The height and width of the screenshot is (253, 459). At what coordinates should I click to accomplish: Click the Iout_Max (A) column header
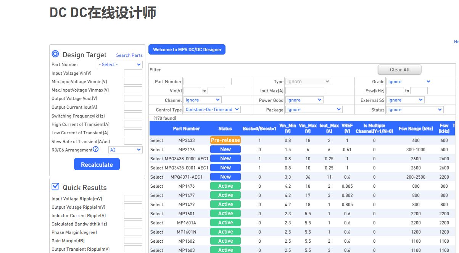pyautogui.click(x=329, y=128)
